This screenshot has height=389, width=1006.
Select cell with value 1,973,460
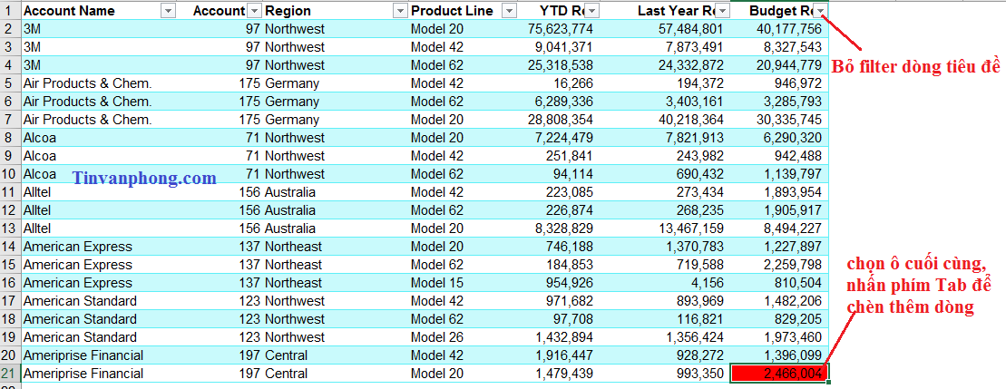coord(780,337)
